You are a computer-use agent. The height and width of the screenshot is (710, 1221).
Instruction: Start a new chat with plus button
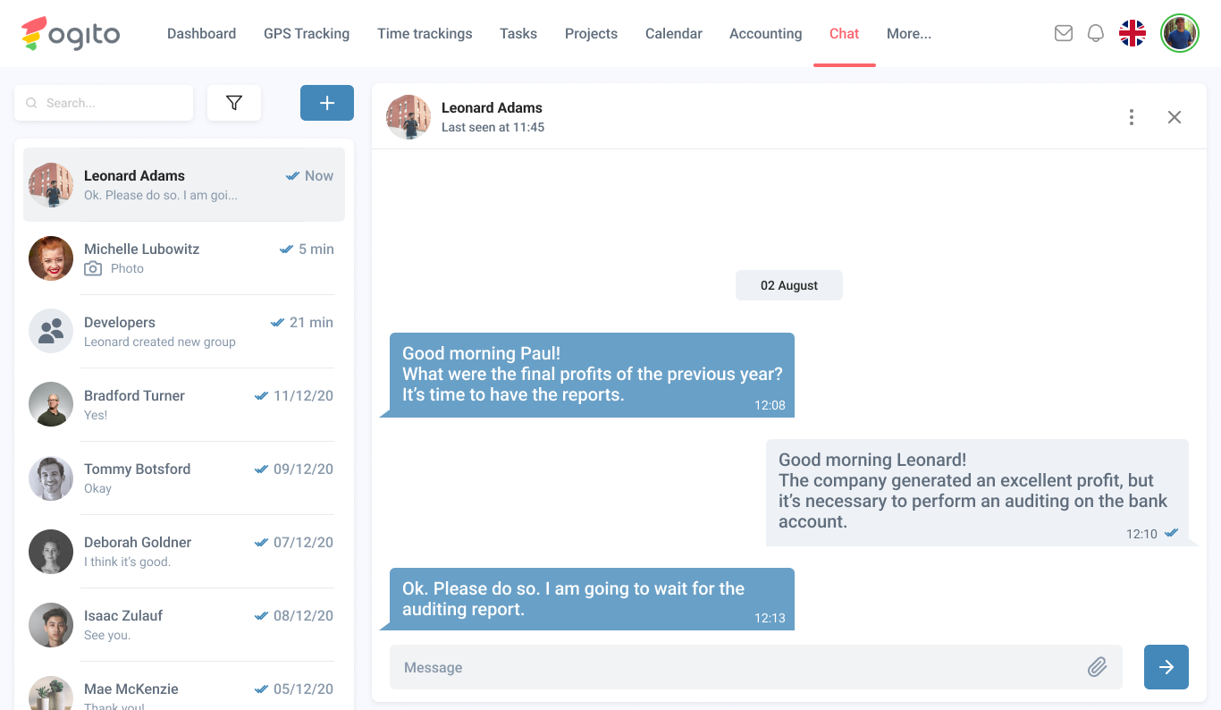pos(326,103)
